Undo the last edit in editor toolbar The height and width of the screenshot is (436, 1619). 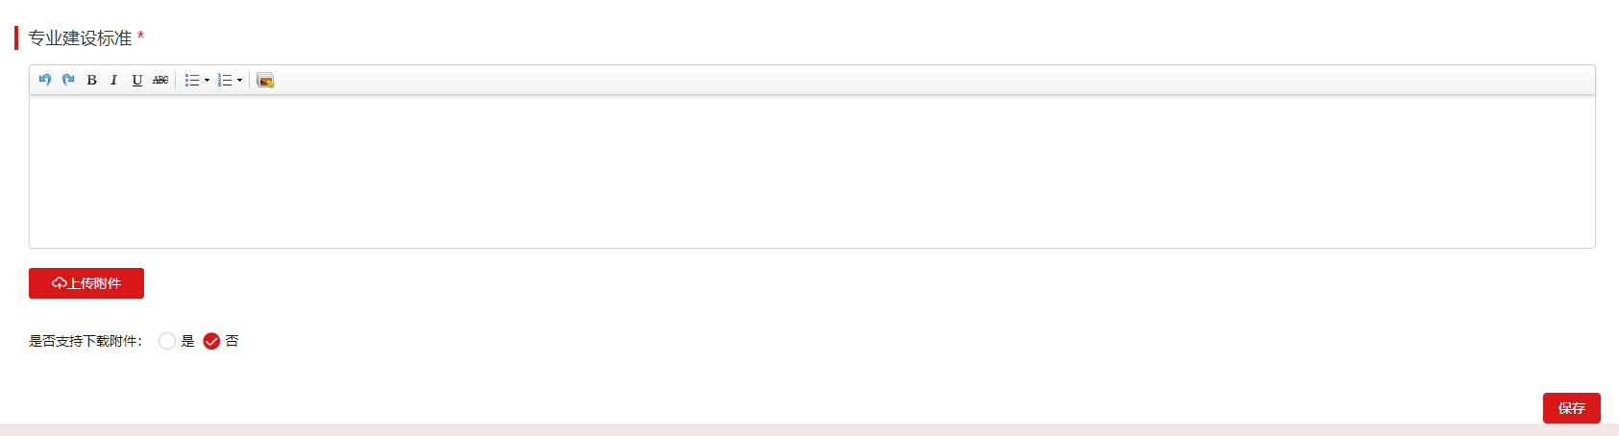pyautogui.click(x=45, y=80)
